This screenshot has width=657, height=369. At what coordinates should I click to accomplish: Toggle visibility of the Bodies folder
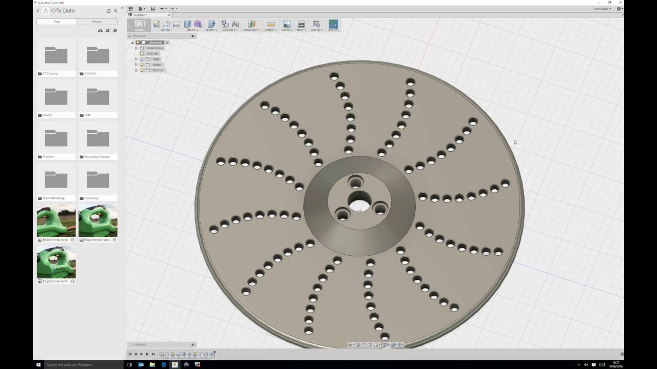point(142,65)
